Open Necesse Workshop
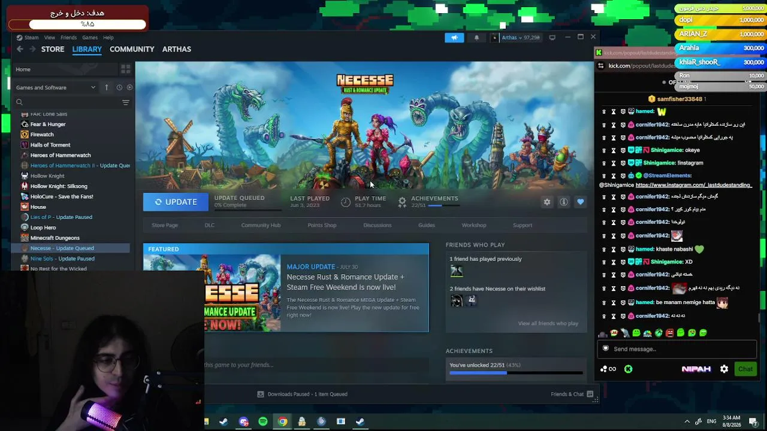767x431 pixels. [x=474, y=225]
